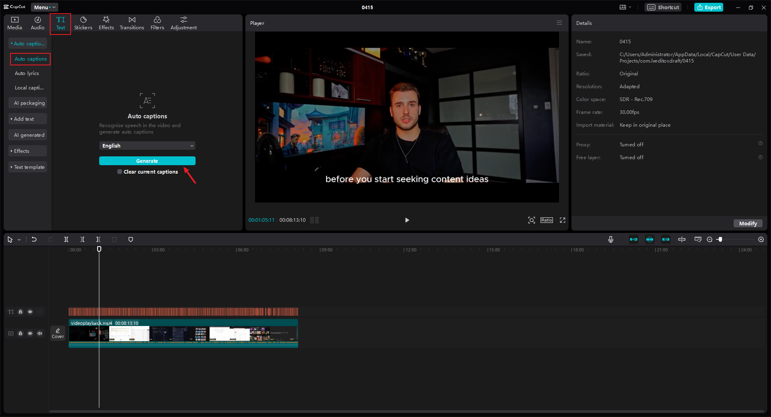Open the Stickers panel
The width and height of the screenshot is (771, 417).
click(x=83, y=23)
